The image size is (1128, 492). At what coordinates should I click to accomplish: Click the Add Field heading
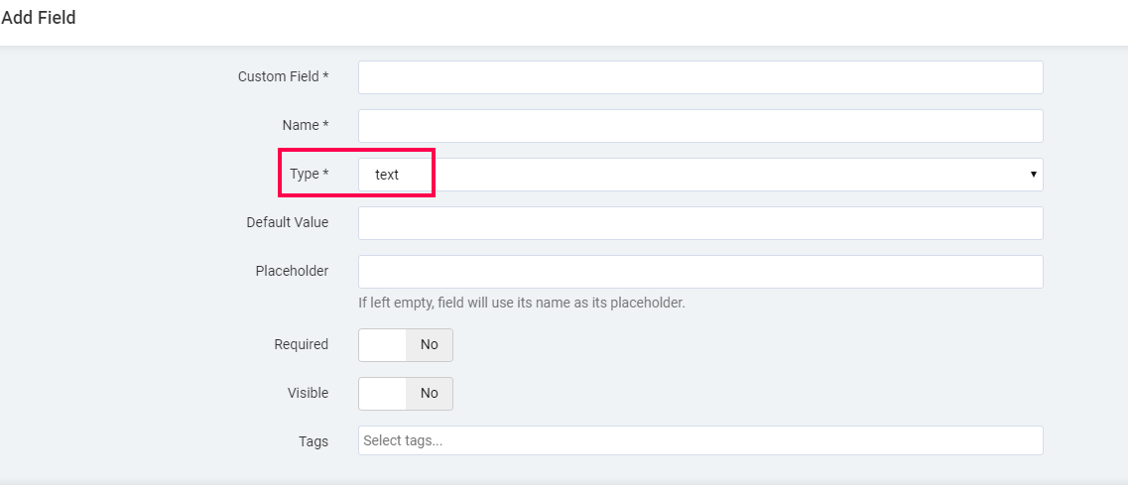[38, 18]
